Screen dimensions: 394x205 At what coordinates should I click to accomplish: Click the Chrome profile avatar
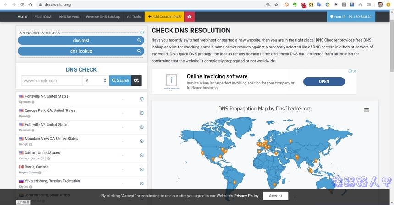tap(380, 5)
